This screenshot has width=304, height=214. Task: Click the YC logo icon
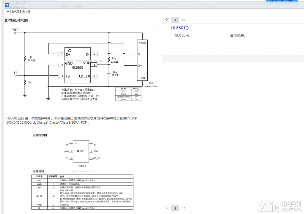(x=7, y=5)
